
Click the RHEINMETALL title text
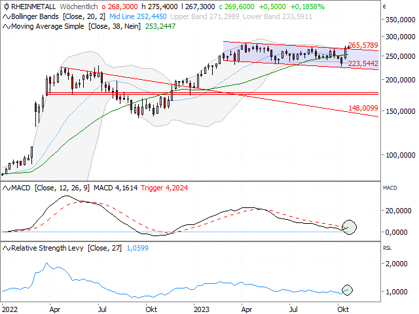tap(33, 7)
